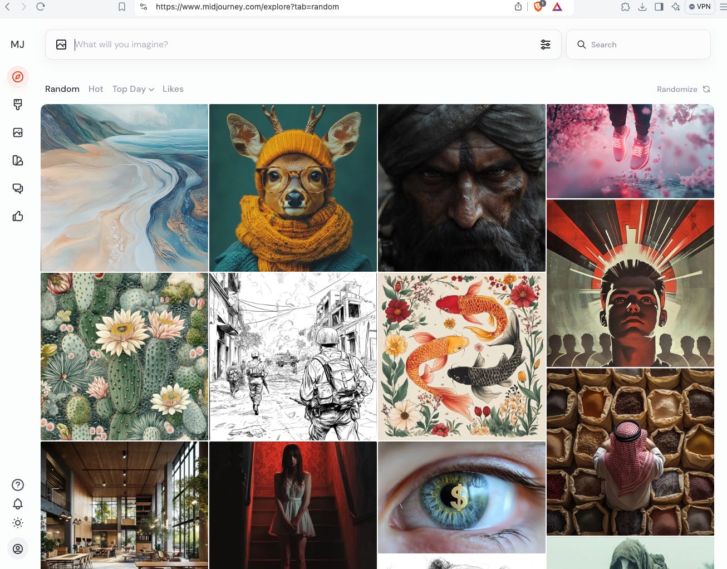Click the browser URL address text
The height and width of the screenshot is (569, 727).
click(x=247, y=7)
